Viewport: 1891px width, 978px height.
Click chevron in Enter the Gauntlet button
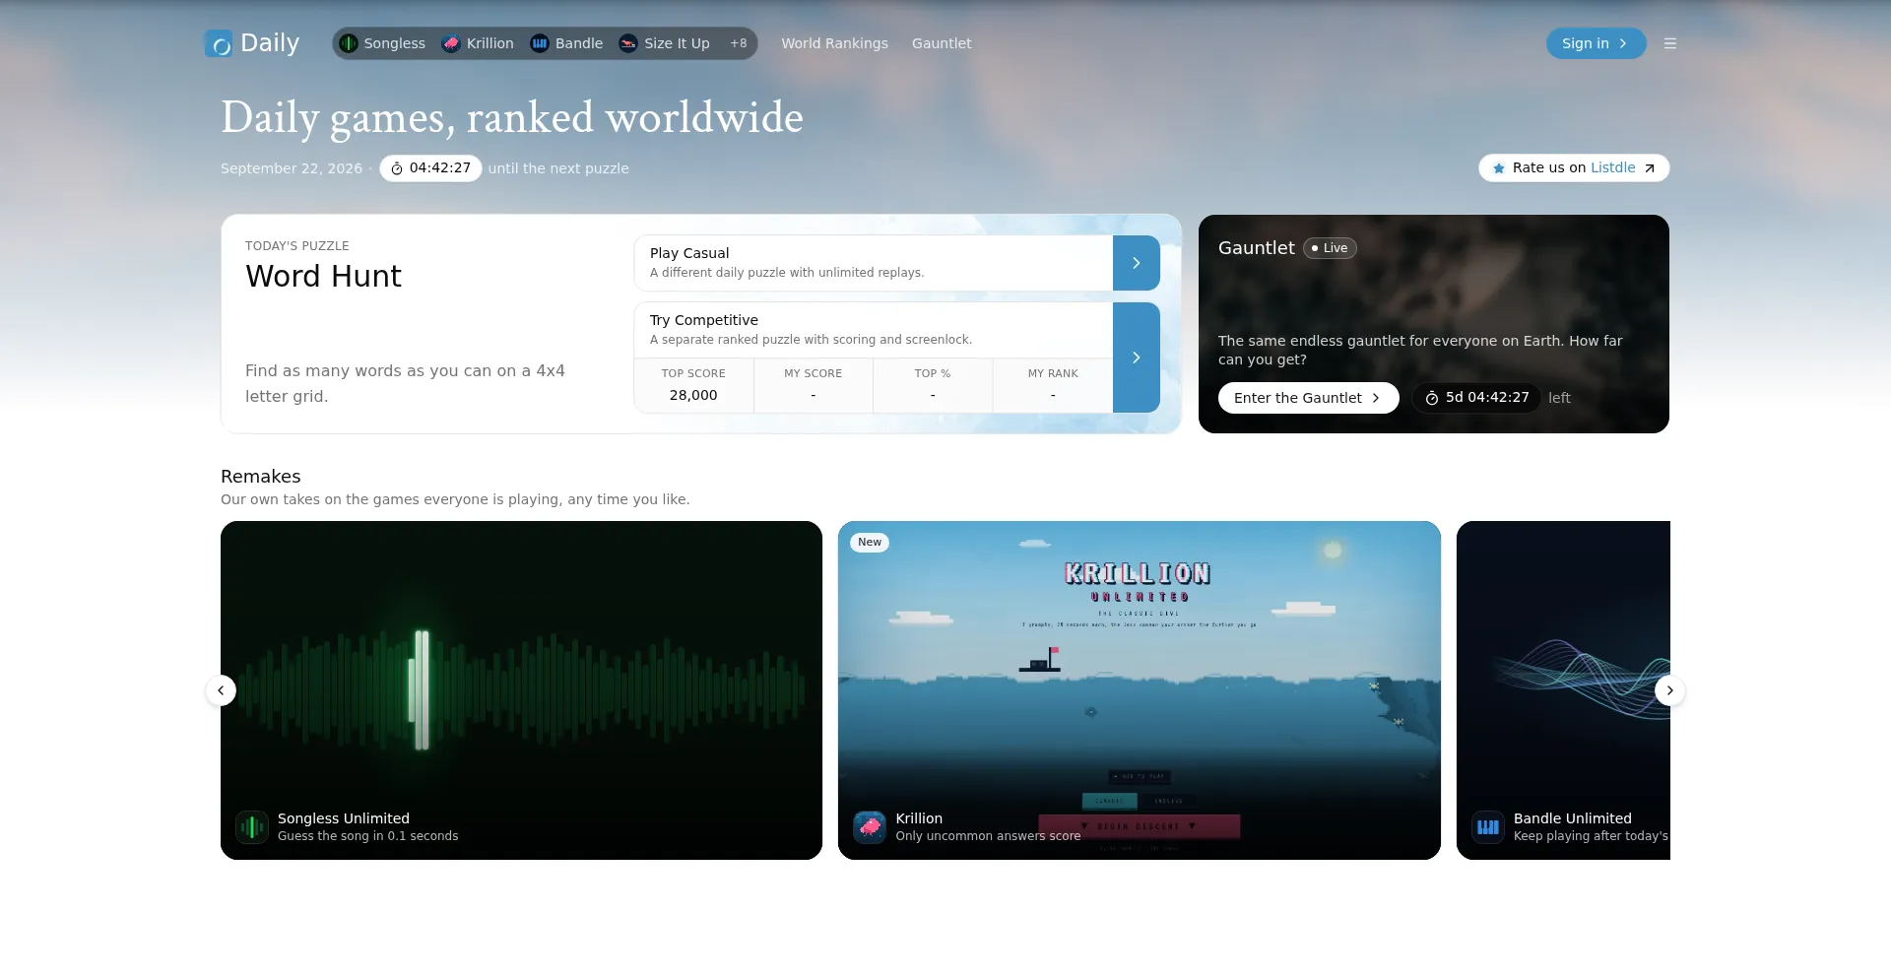click(1376, 398)
